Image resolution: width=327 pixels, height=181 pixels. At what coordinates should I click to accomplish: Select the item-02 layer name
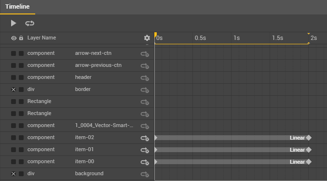[84, 138]
